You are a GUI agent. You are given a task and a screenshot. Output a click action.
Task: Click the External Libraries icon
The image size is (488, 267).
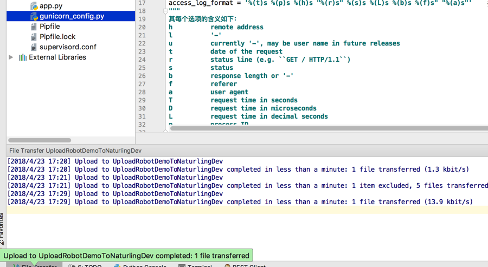[23, 57]
